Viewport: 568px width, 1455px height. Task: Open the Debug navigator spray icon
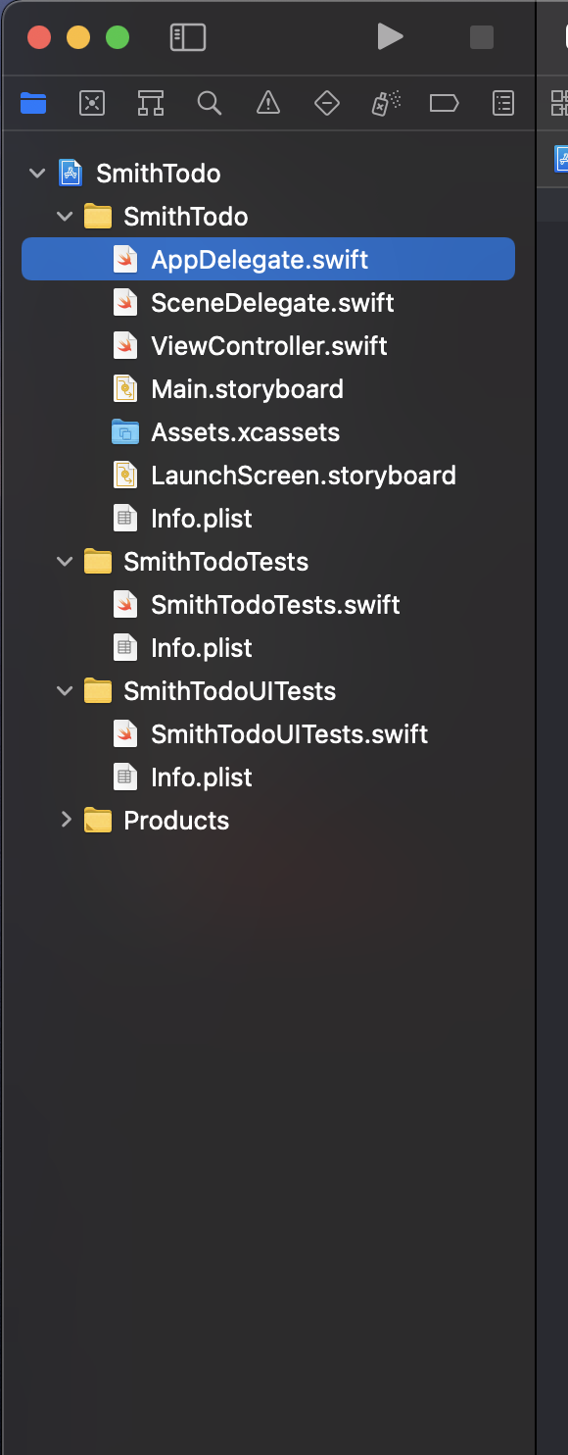pos(386,103)
